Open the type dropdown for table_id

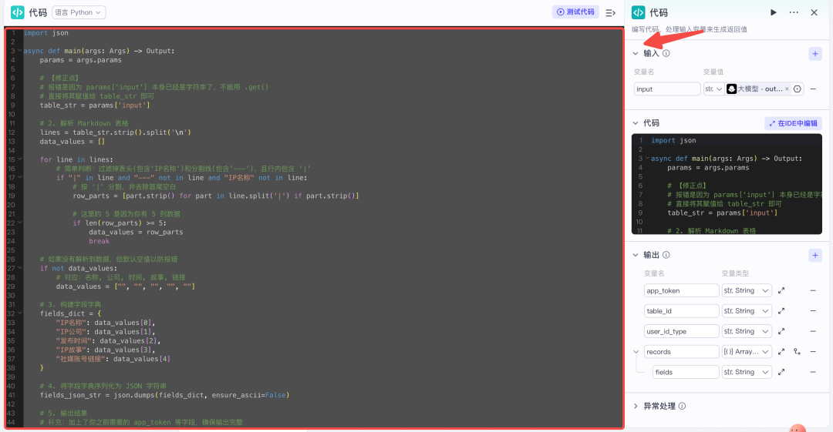[747, 311]
